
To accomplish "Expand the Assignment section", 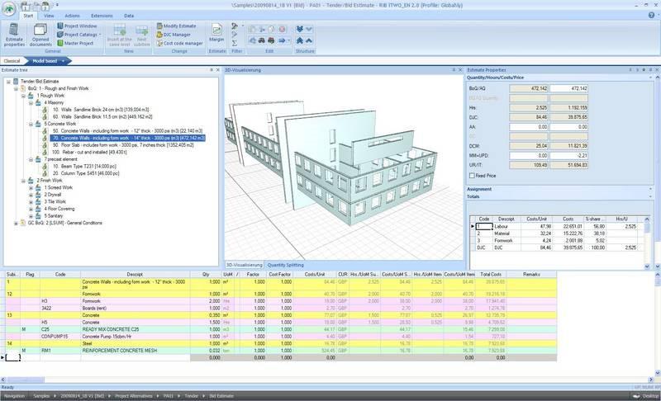I will coord(560,189).
